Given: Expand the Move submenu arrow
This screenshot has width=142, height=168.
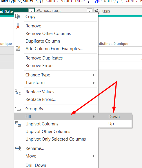Looking at the screenshot, I should (94, 156).
